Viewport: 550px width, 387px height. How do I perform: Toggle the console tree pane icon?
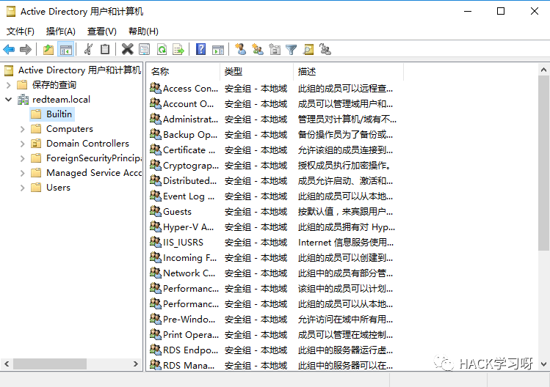tap(65, 49)
